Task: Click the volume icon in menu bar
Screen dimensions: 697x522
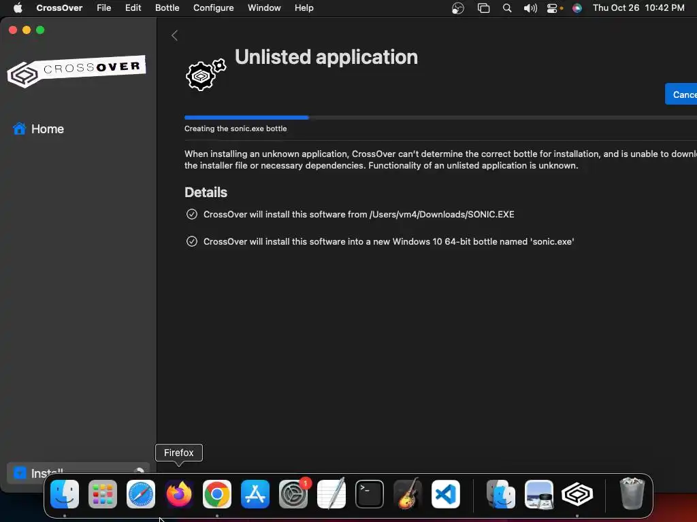Action: pyautogui.click(x=530, y=8)
